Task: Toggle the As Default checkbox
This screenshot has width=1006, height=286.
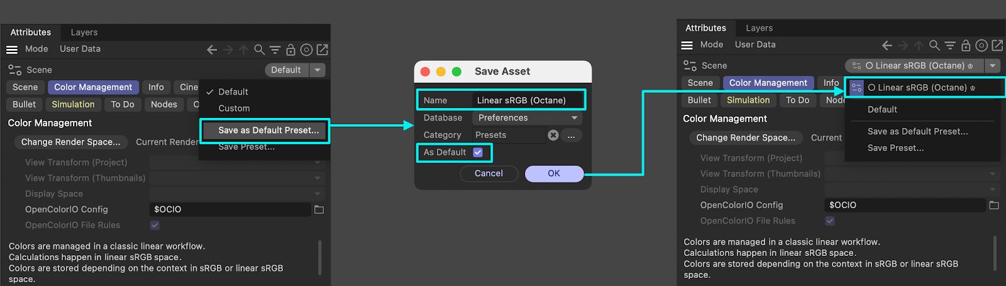Action: (478, 152)
